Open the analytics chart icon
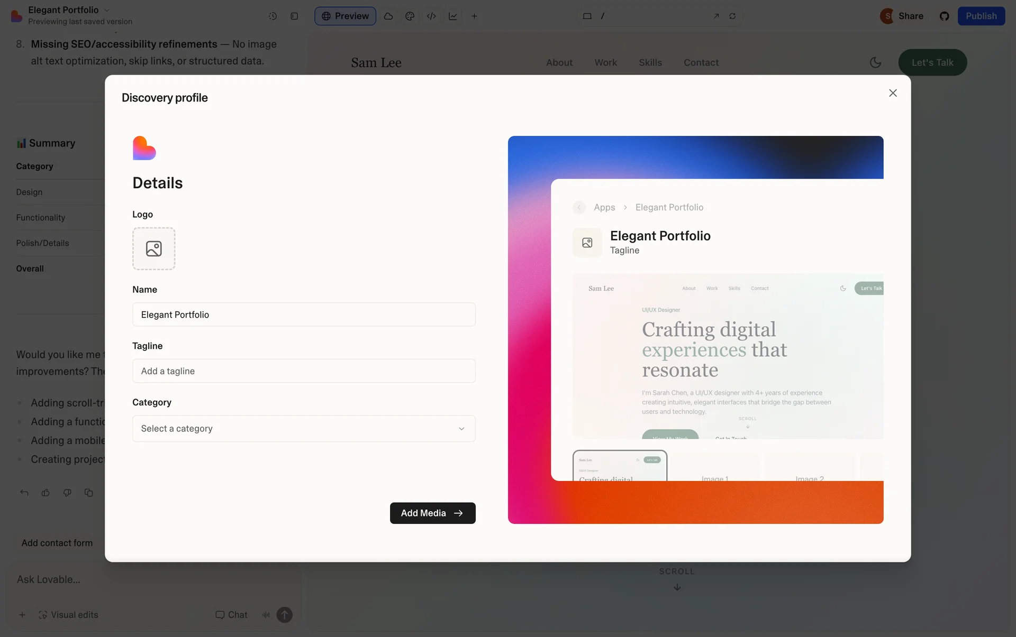 (x=453, y=16)
